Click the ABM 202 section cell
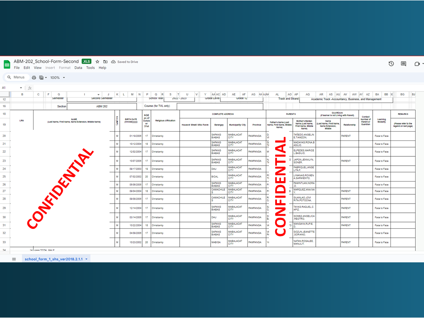 (102, 106)
